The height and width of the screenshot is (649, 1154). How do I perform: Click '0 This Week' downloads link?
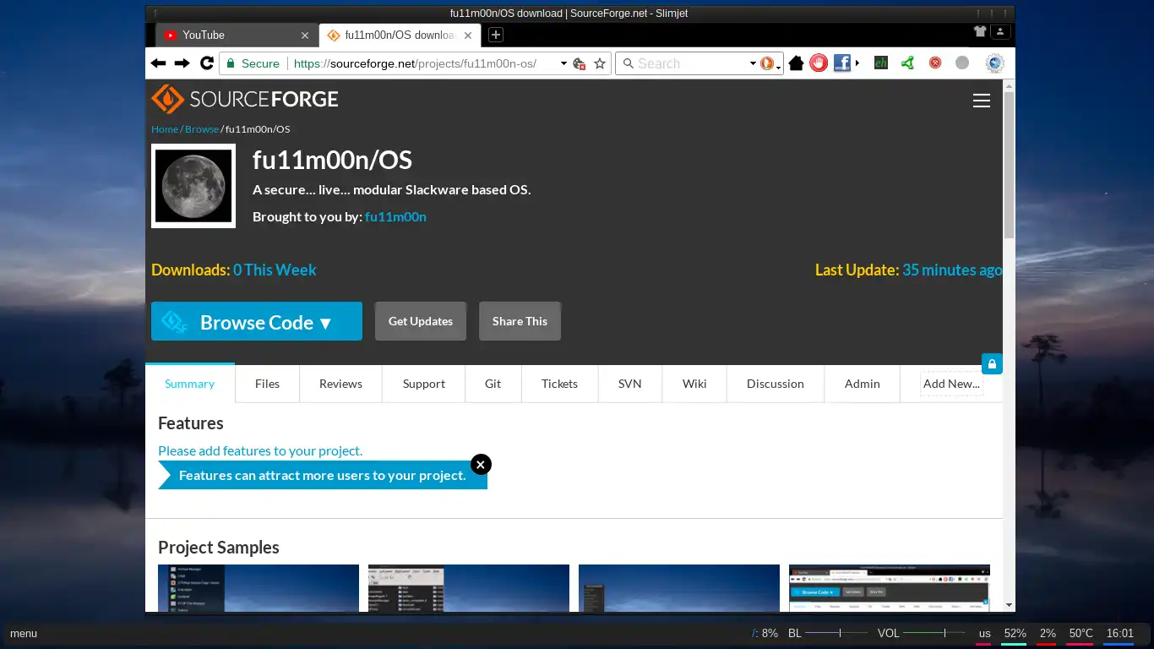click(275, 270)
